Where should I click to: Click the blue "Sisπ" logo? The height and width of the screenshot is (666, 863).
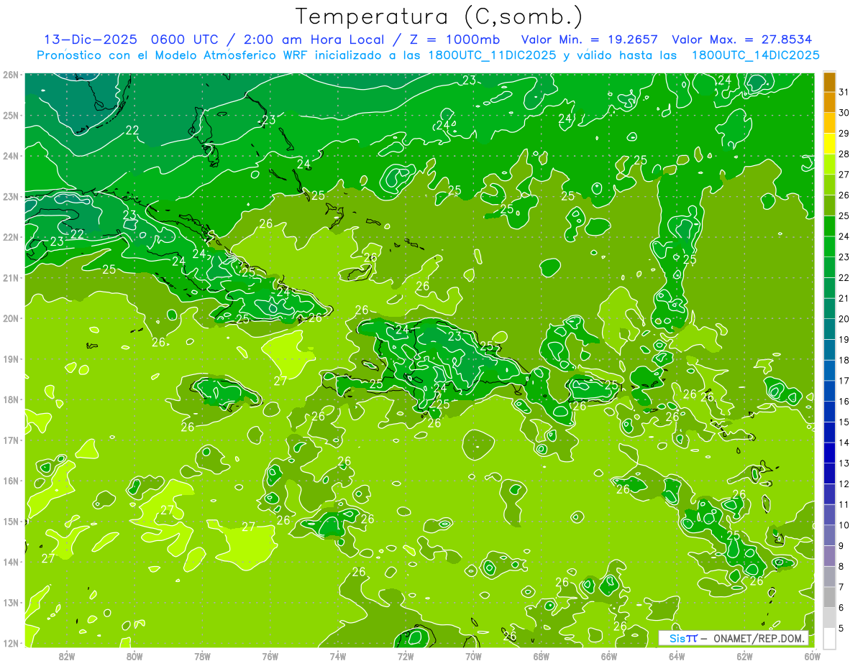(x=682, y=638)
